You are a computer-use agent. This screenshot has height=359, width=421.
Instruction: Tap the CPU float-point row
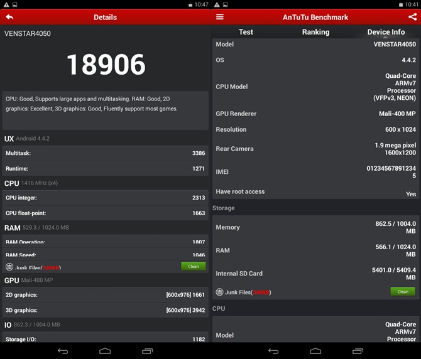point(106,213)
